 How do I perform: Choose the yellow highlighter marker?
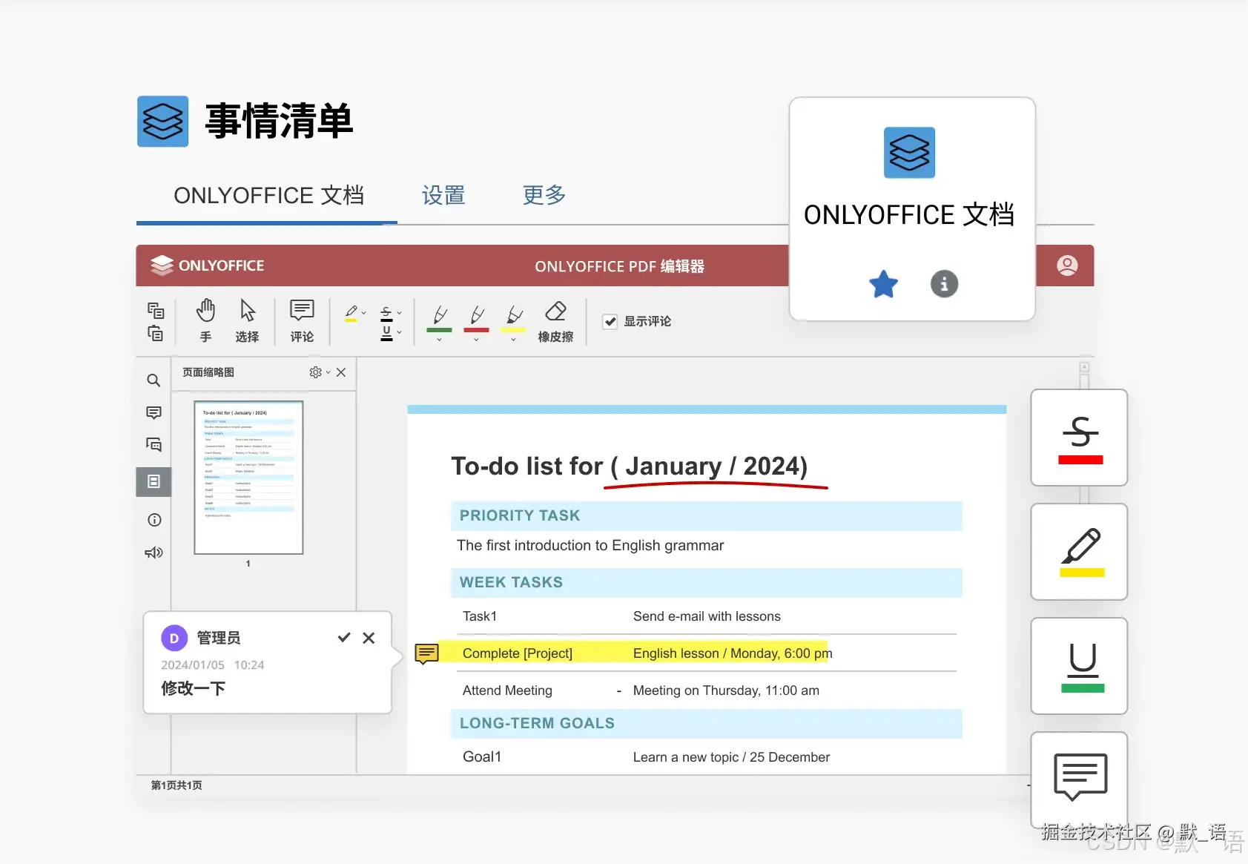point(513,317)
